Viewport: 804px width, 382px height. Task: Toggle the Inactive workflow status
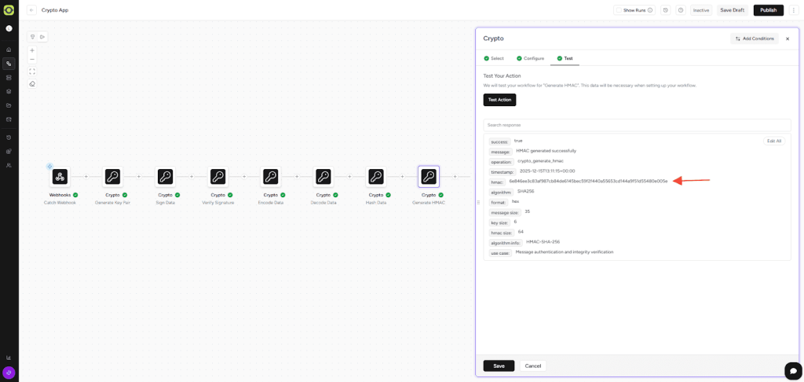(700, 10)
